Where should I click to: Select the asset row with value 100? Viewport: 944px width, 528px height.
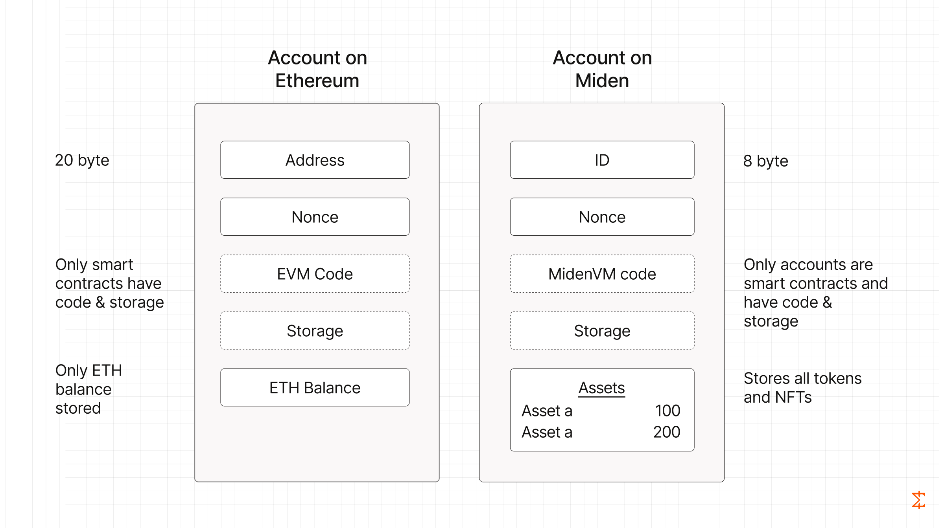[x=601, y=411]
